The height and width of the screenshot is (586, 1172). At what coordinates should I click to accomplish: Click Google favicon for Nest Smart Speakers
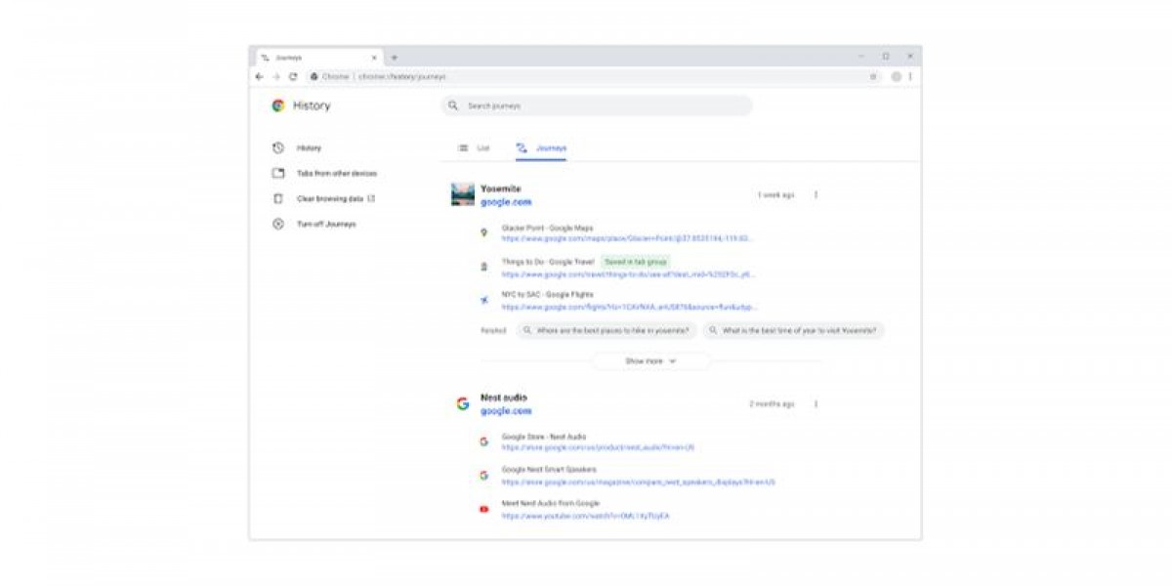pos(483,476)
